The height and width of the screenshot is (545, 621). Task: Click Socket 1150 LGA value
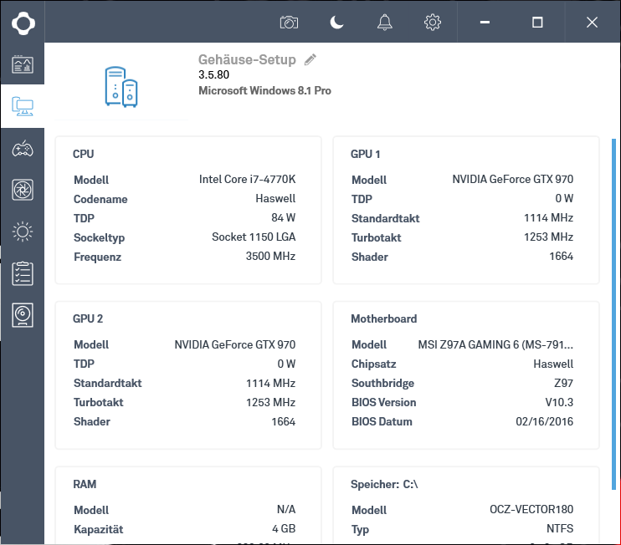pyautogui.click(x=254, y=237)
